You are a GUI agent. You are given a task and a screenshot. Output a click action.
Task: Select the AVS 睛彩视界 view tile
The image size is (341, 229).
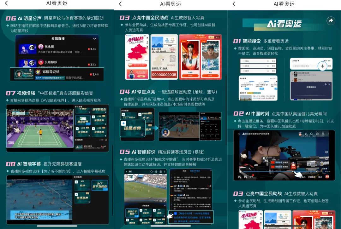[83, 120]
